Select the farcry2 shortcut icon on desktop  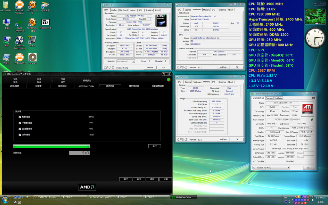click(x=32, y=8)
